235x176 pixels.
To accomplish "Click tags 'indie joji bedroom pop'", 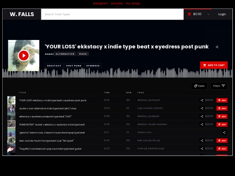I will pos(151,149).
